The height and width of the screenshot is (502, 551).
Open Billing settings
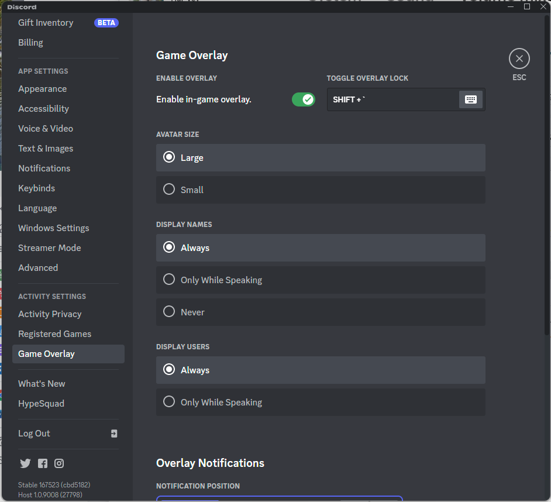(30, 43)
